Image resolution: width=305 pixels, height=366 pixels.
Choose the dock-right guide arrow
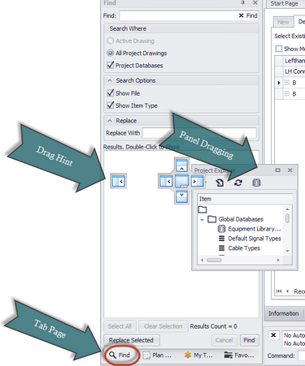[x=198, y=181]
